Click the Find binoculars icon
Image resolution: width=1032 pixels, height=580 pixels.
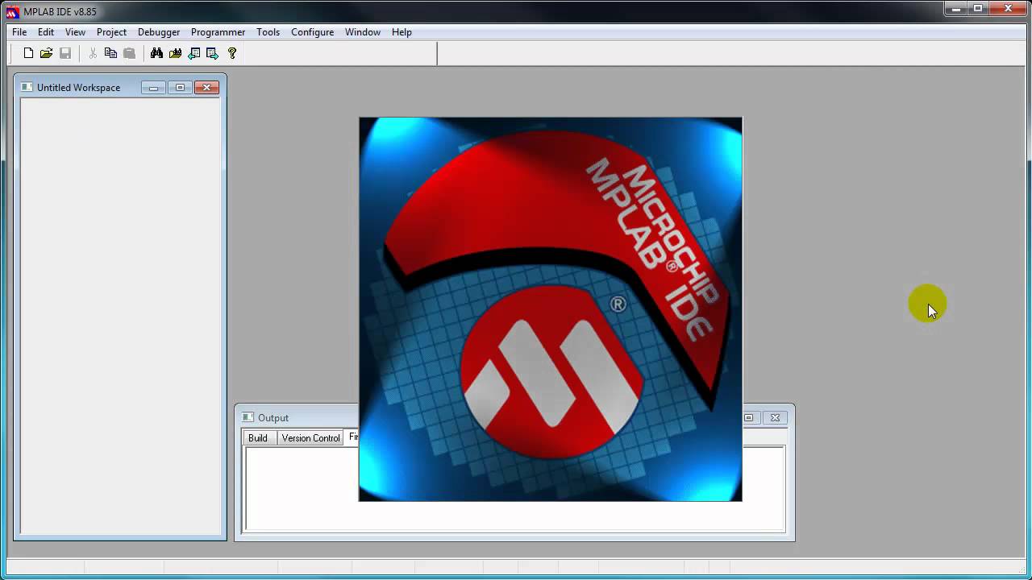pos(156,53)
